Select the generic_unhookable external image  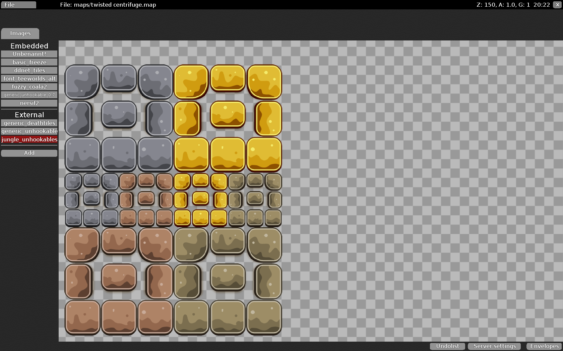29,131
